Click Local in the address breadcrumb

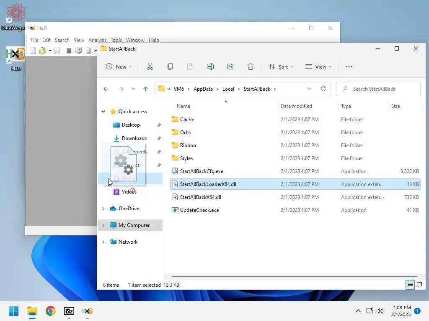(228, 89)
